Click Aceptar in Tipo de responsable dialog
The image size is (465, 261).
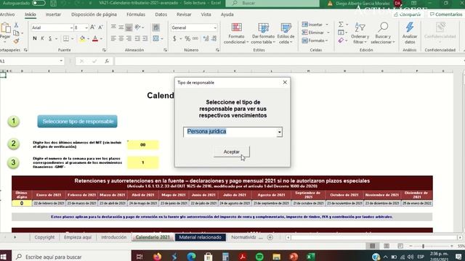232,152
